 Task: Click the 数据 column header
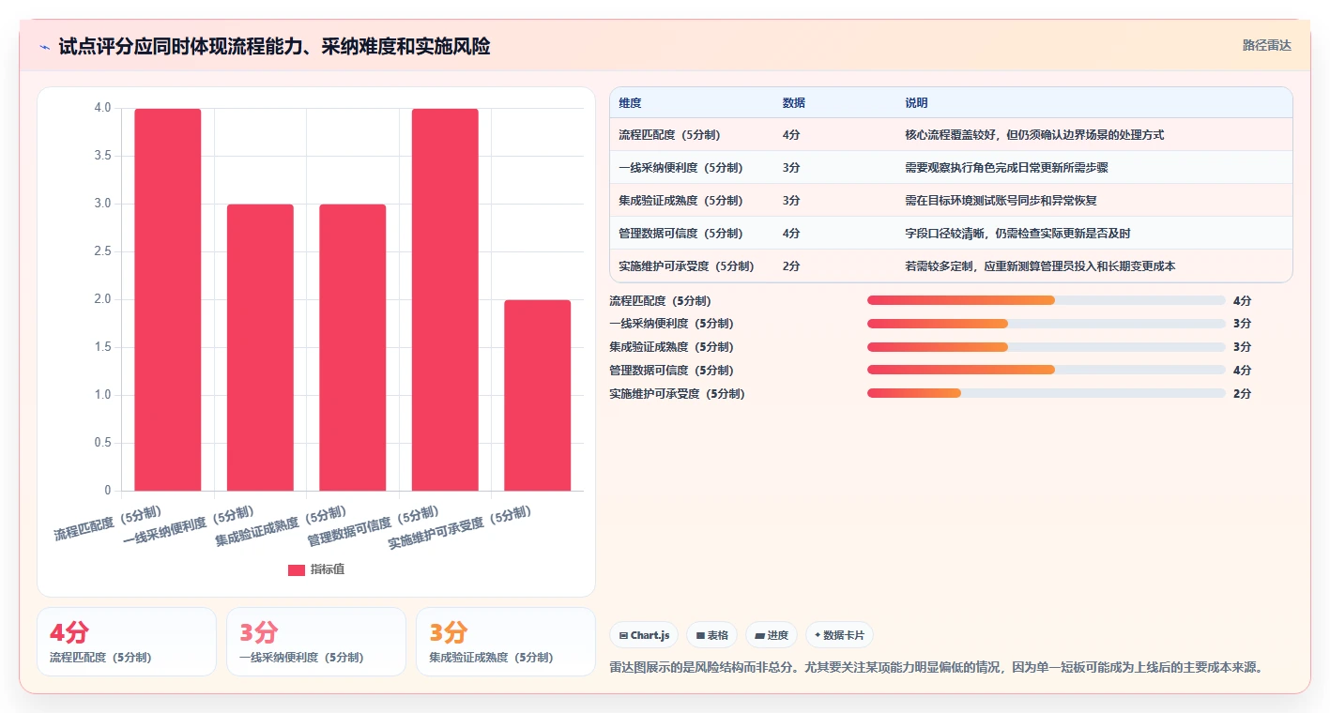793,103
